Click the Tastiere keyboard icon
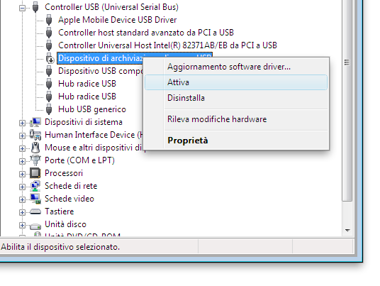The height and width of the screenshot is (286, 380). pos(35,211)
